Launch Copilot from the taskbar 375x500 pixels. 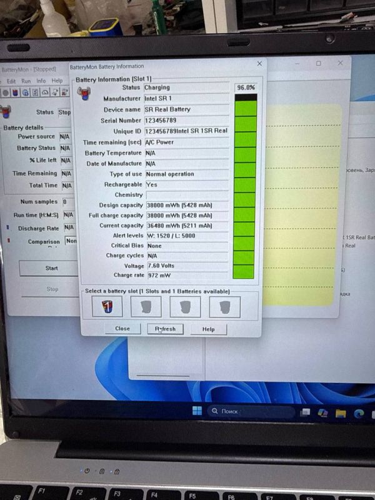click(x=322, y=413)
